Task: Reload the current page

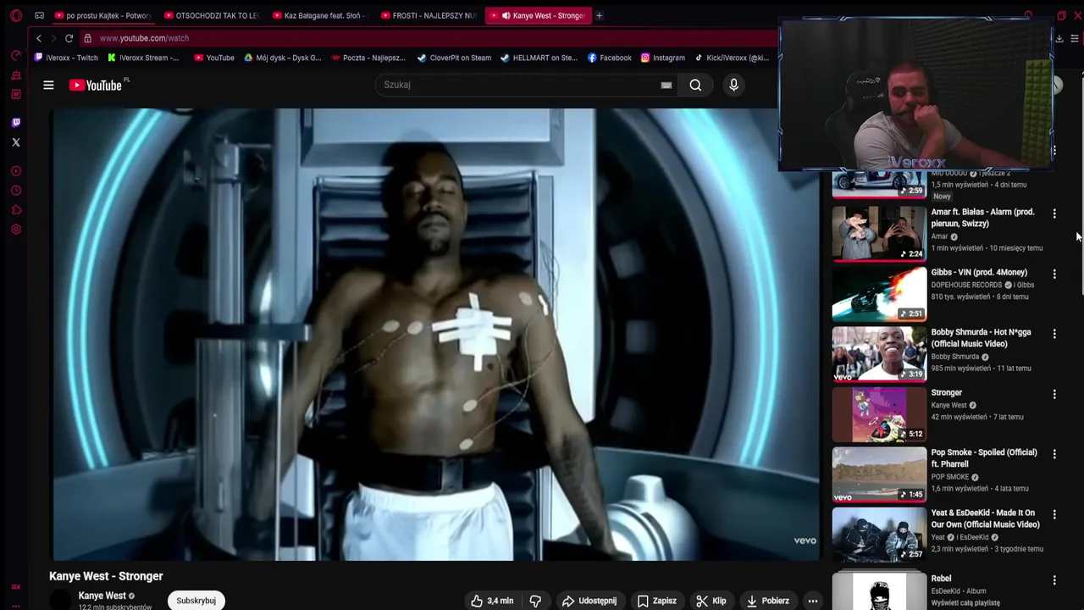Action: (x=69, y=38)
